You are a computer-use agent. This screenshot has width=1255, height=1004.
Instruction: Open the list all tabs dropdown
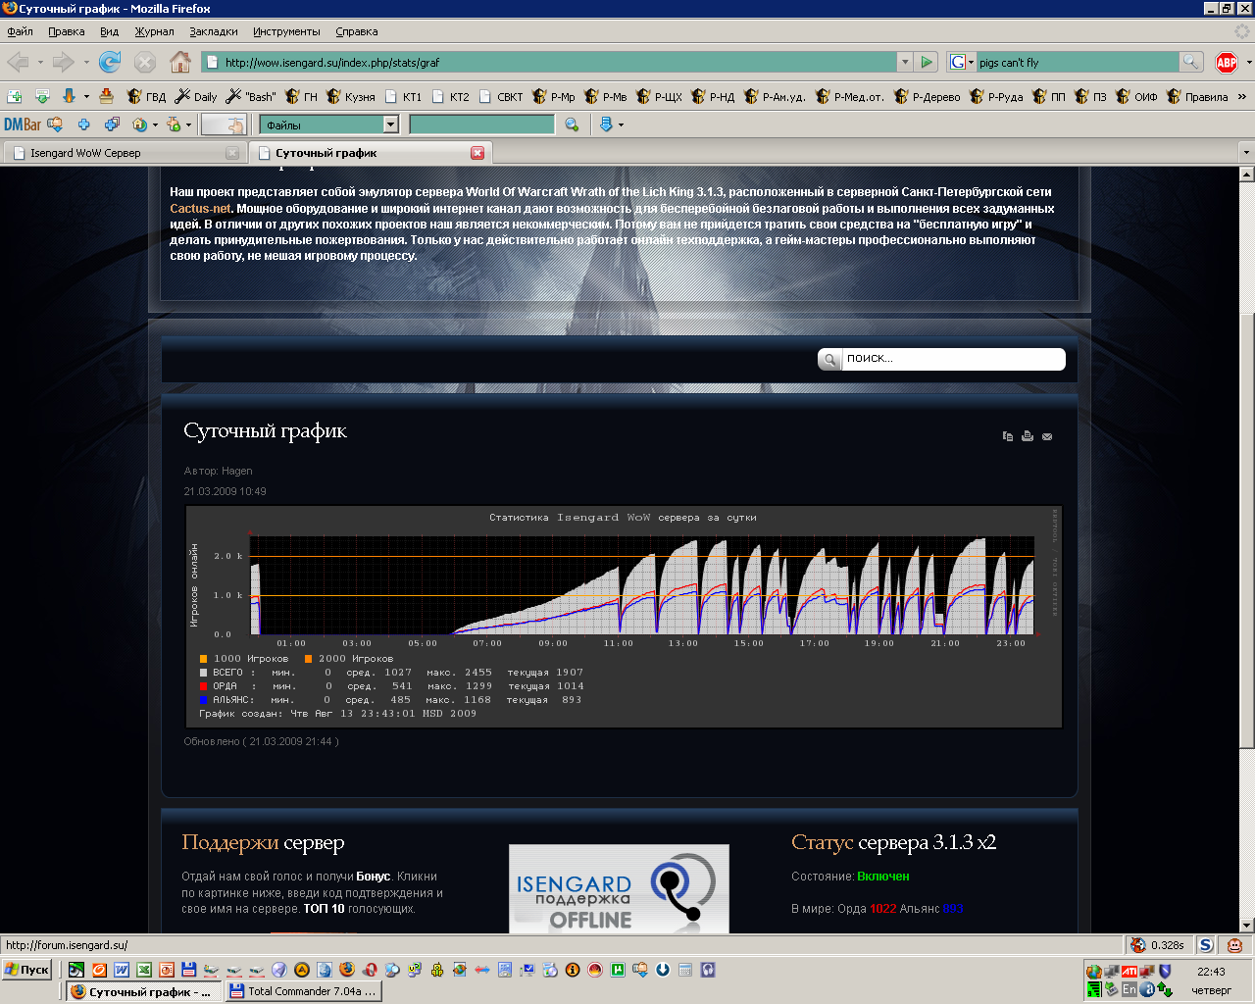click(1246, 153)
